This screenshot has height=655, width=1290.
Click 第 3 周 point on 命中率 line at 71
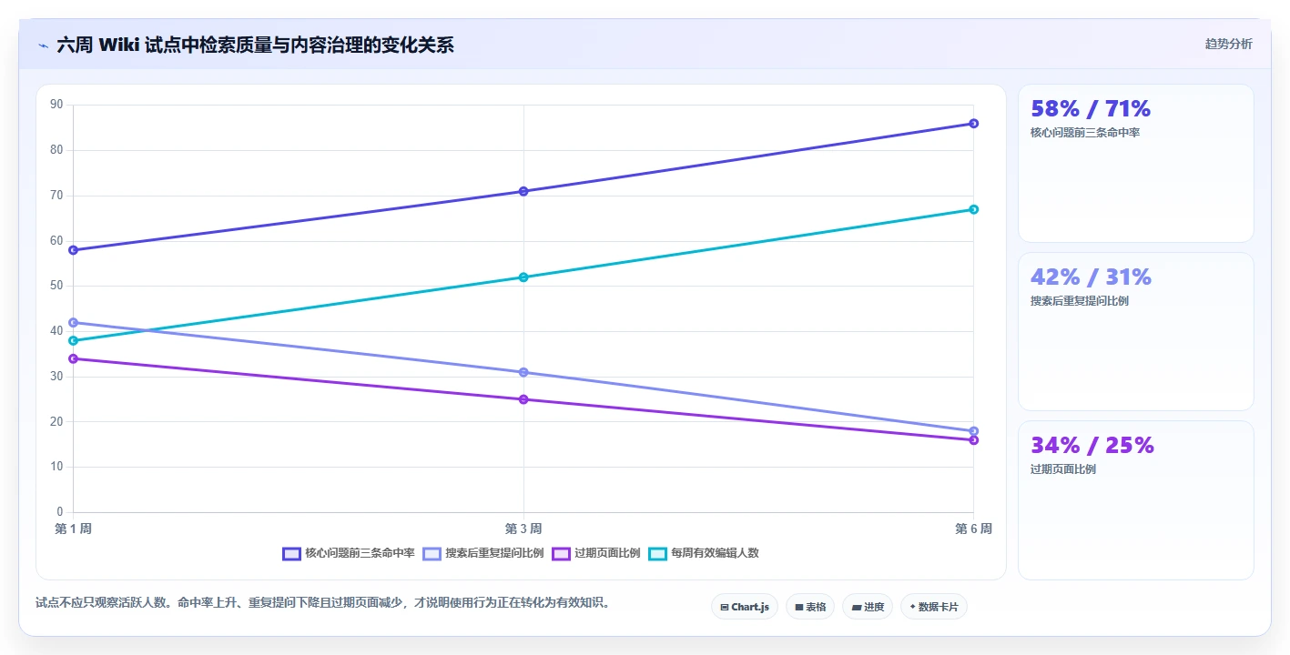(x=523, y=191)
